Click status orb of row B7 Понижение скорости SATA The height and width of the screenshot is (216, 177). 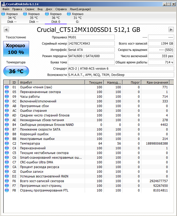tap(7, 129)
